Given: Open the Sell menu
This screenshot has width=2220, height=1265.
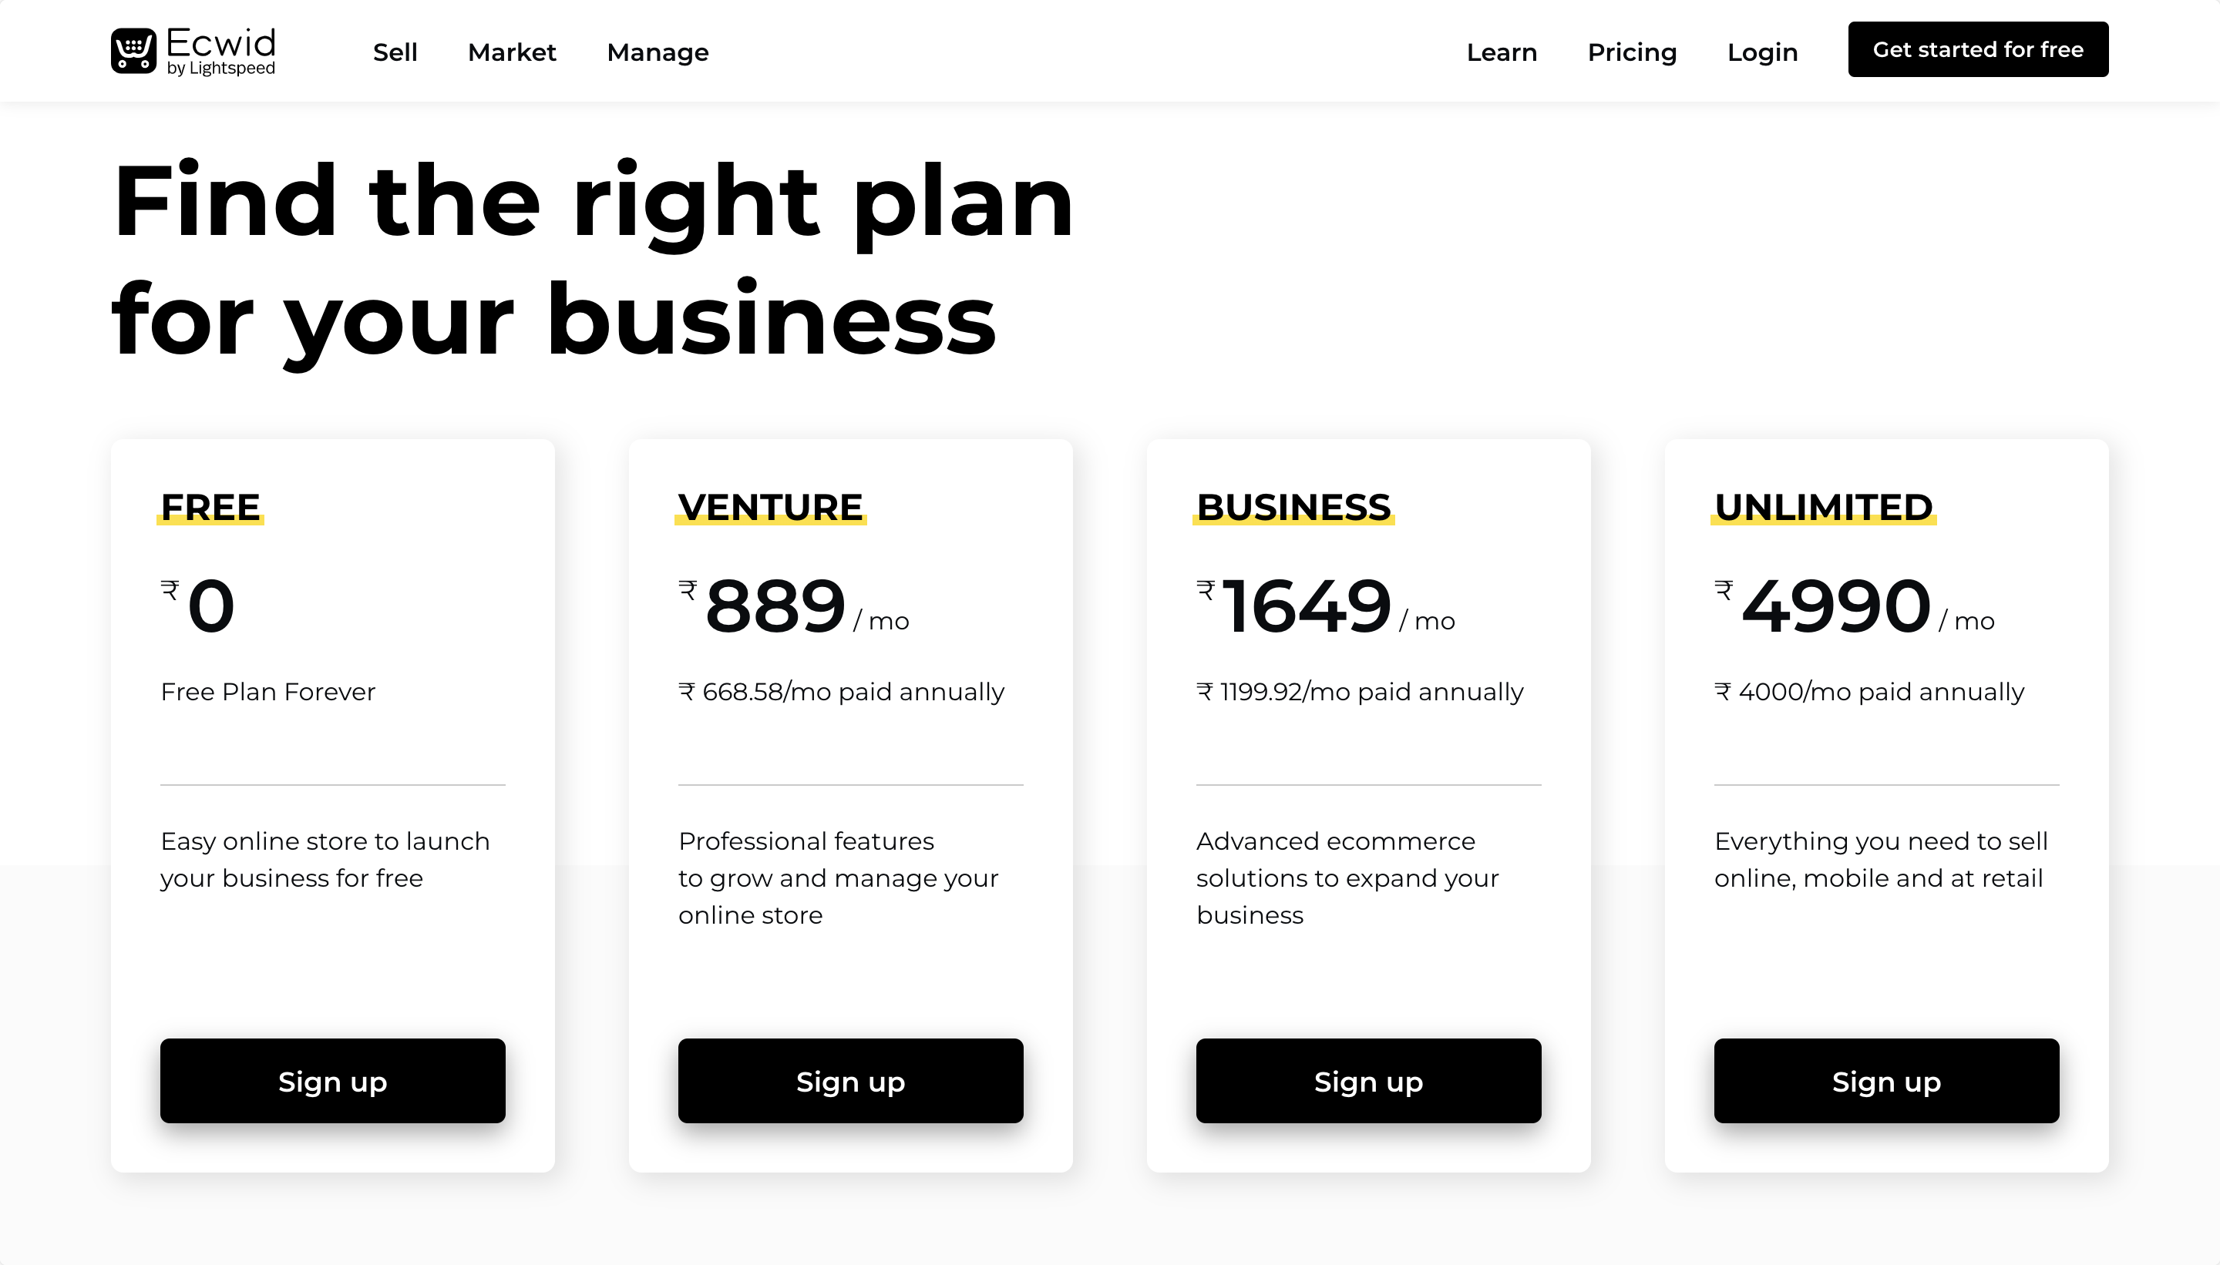Looking at the screenshot, I should click(395, 52).
